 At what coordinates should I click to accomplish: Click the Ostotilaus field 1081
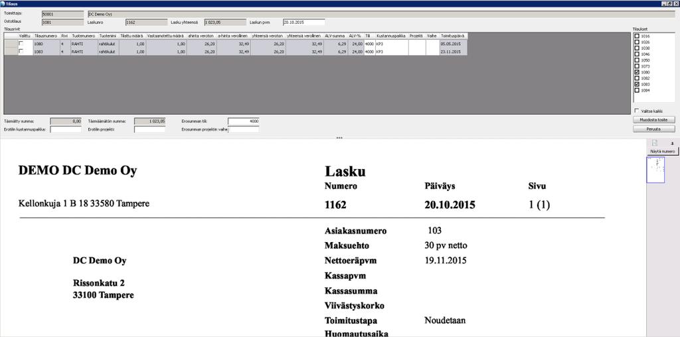point(63,22)
